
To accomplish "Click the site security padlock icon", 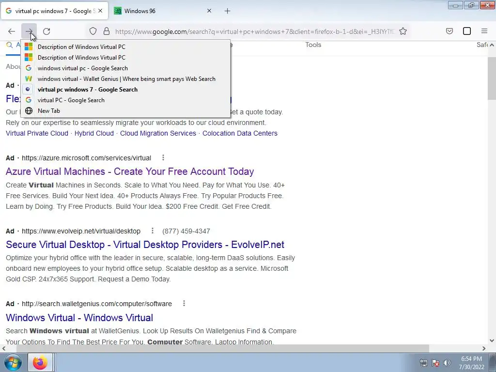I will [x=107, y=31].
